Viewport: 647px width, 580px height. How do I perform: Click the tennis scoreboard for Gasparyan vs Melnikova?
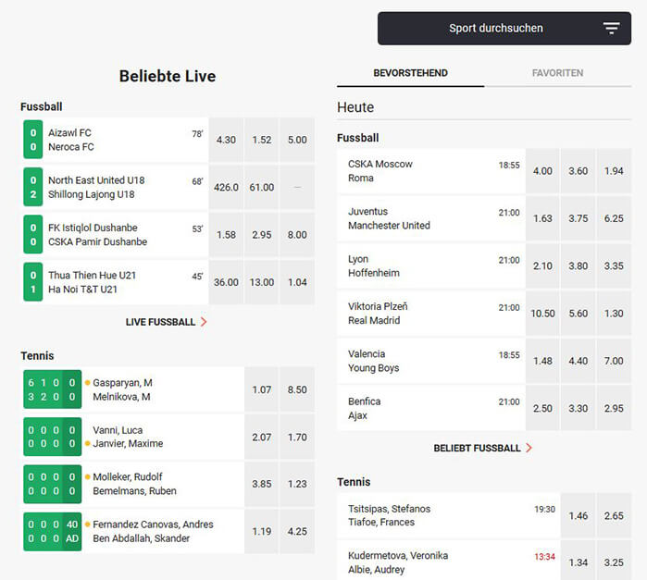53,389
